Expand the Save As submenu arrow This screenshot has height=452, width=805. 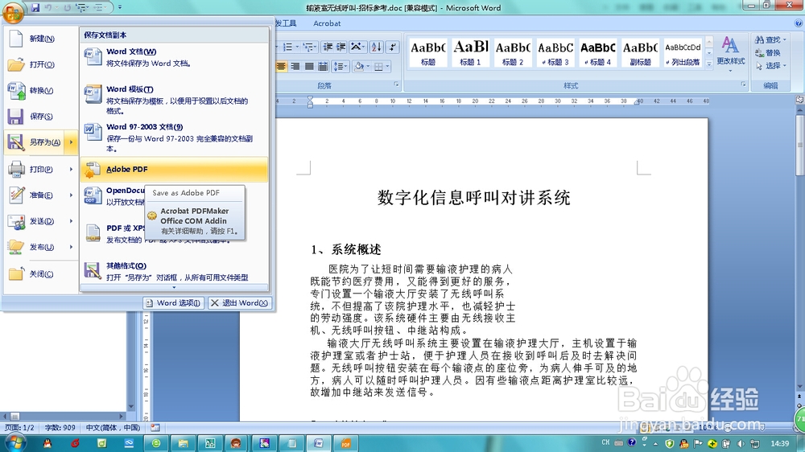72,142
